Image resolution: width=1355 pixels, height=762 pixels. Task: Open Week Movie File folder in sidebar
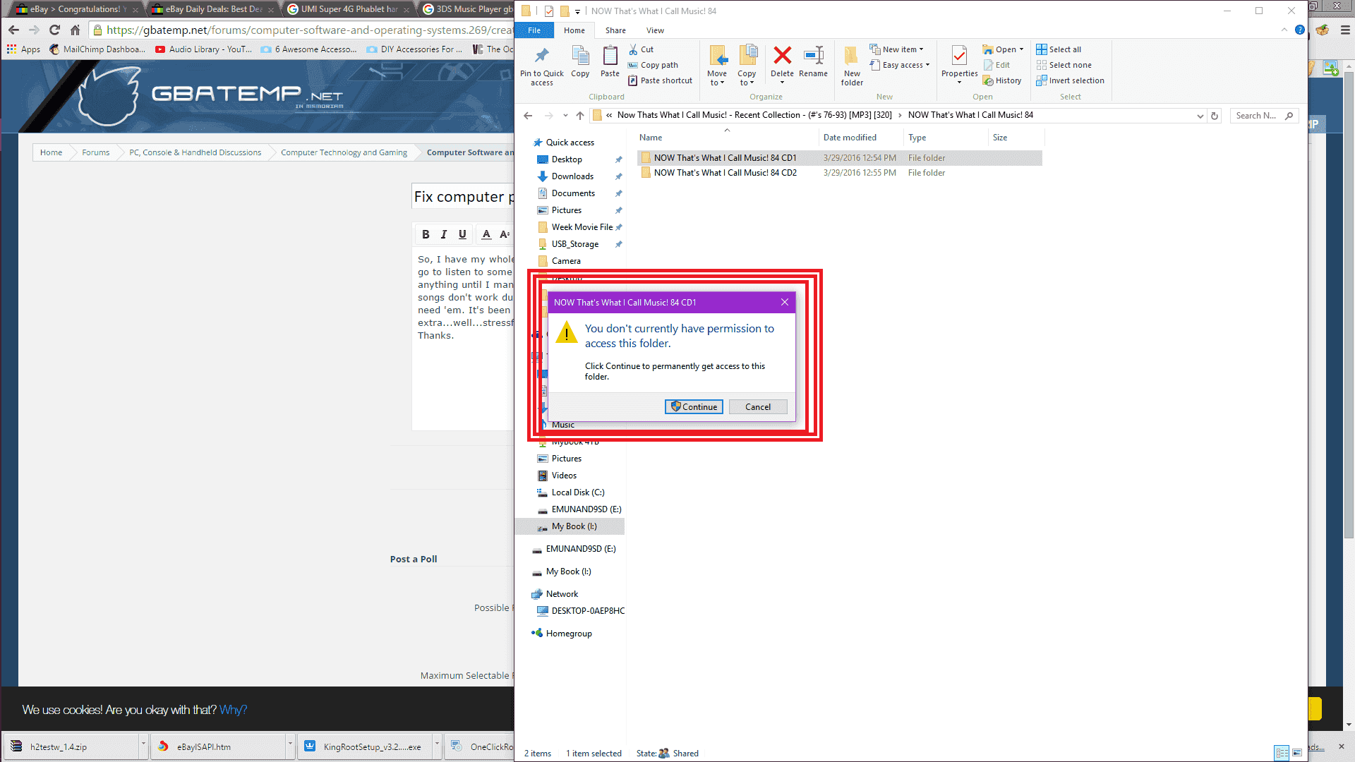(582, 227)
